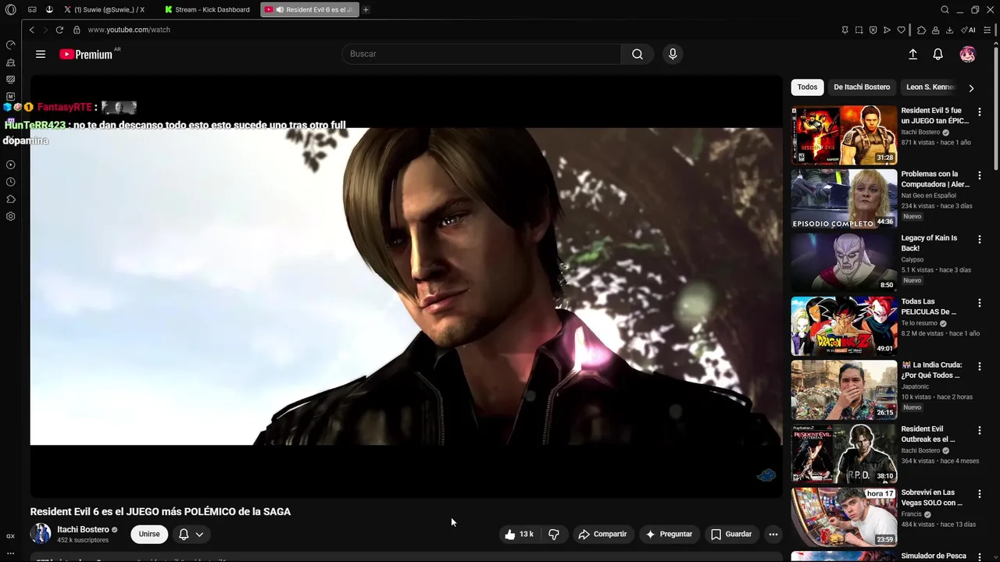Open options menu for Legacy of Kain video
This screenshot has height=562, width=1000.
(x=979, y=240)
